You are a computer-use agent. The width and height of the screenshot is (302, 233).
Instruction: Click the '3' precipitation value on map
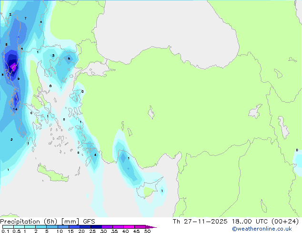click(x=11, y=140)
